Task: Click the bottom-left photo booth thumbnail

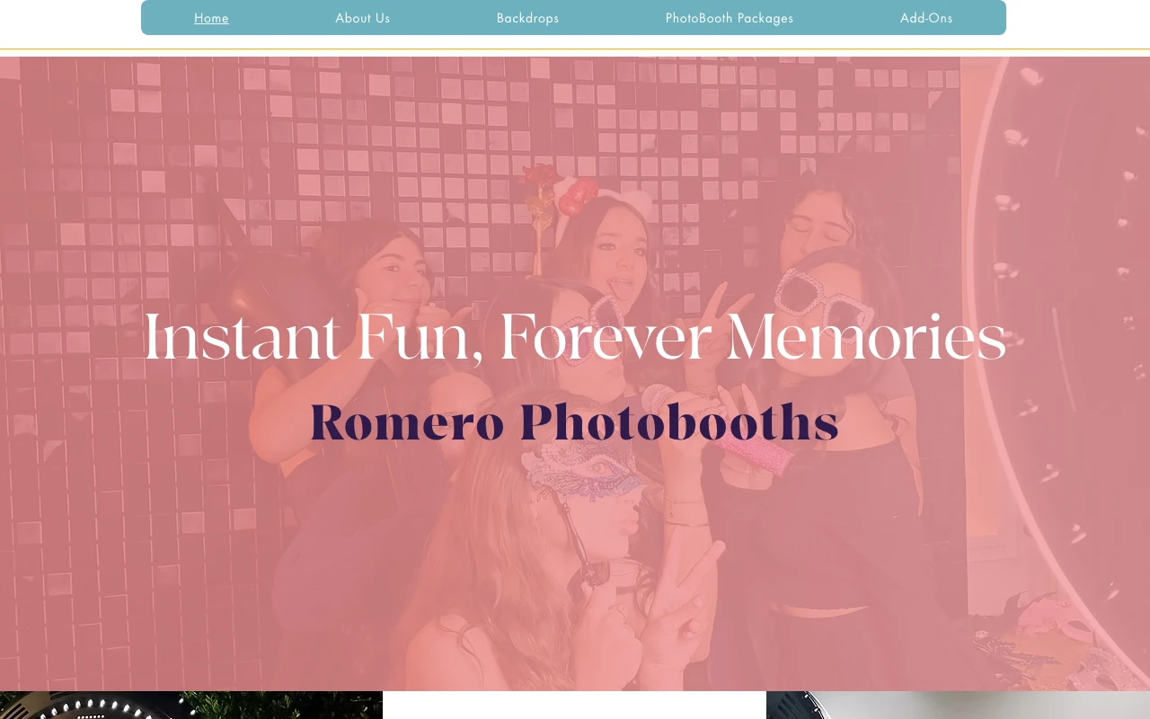Action: [x=191, y=706]
